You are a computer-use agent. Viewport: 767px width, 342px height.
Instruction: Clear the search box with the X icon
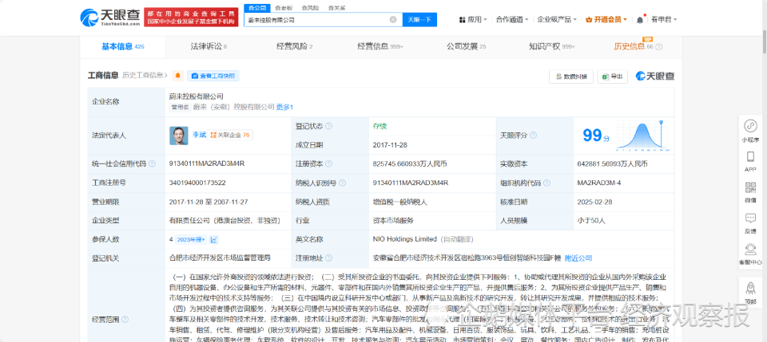click(x=393, y=19)
